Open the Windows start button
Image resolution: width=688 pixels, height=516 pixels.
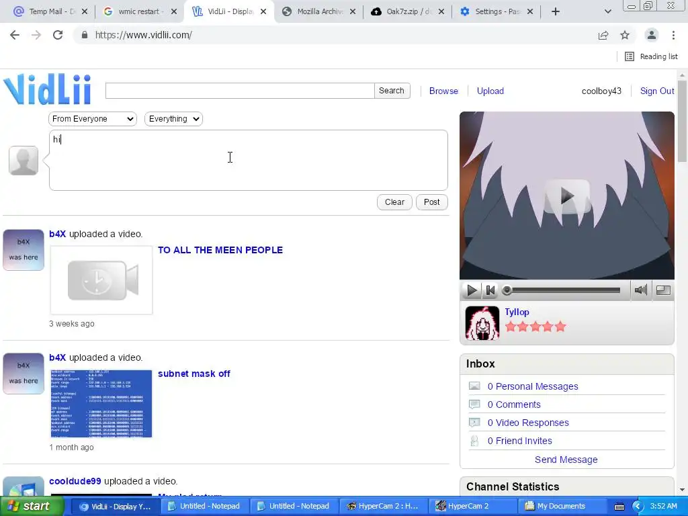31,507
